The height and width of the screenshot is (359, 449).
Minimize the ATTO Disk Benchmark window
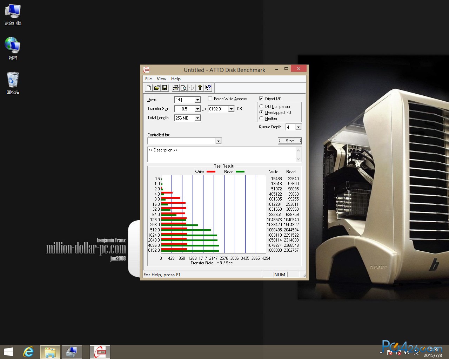tap(277, 69)
